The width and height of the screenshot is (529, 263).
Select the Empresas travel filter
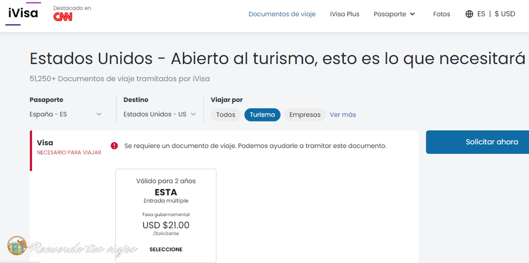click(305, 115)
